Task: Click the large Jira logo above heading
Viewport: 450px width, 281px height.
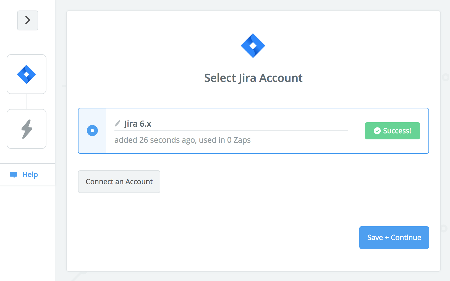Action: [253, 46]
